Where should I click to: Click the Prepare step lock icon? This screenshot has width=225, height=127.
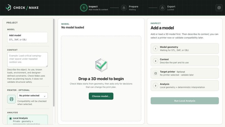[x=124, y=8]
